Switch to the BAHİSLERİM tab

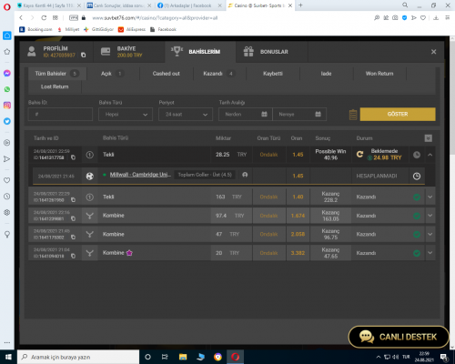click(x=200, y=52)
